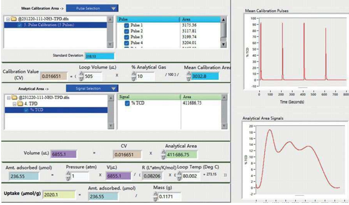The image size is (349, 205).
Task: Click scroll-up arrow of analytical file tree
Action: [111, 98]
